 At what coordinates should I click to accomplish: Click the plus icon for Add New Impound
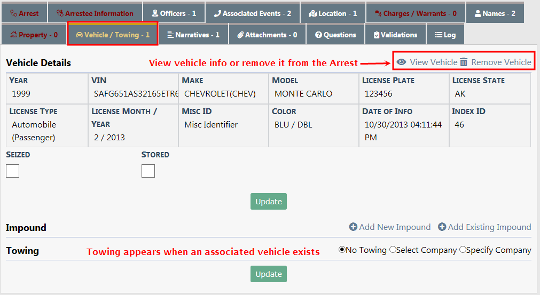(353, 227)
